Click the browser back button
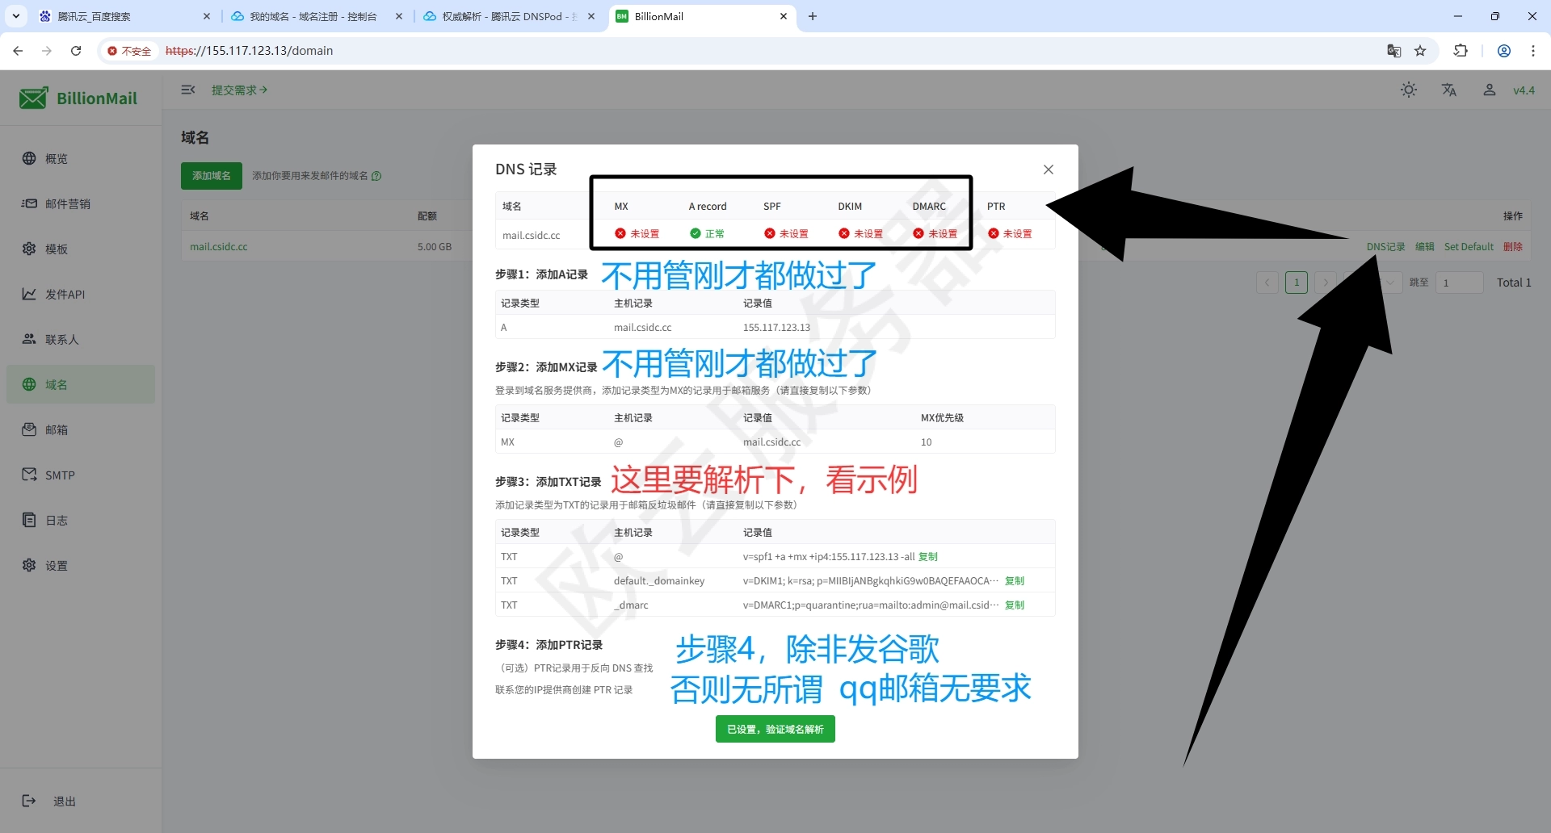The image size is (1551, 833). 18,51
